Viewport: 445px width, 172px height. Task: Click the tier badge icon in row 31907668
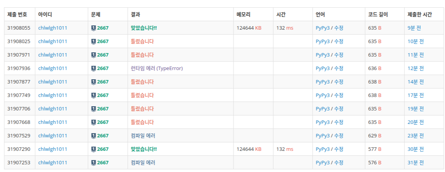[x=93, y=122]
